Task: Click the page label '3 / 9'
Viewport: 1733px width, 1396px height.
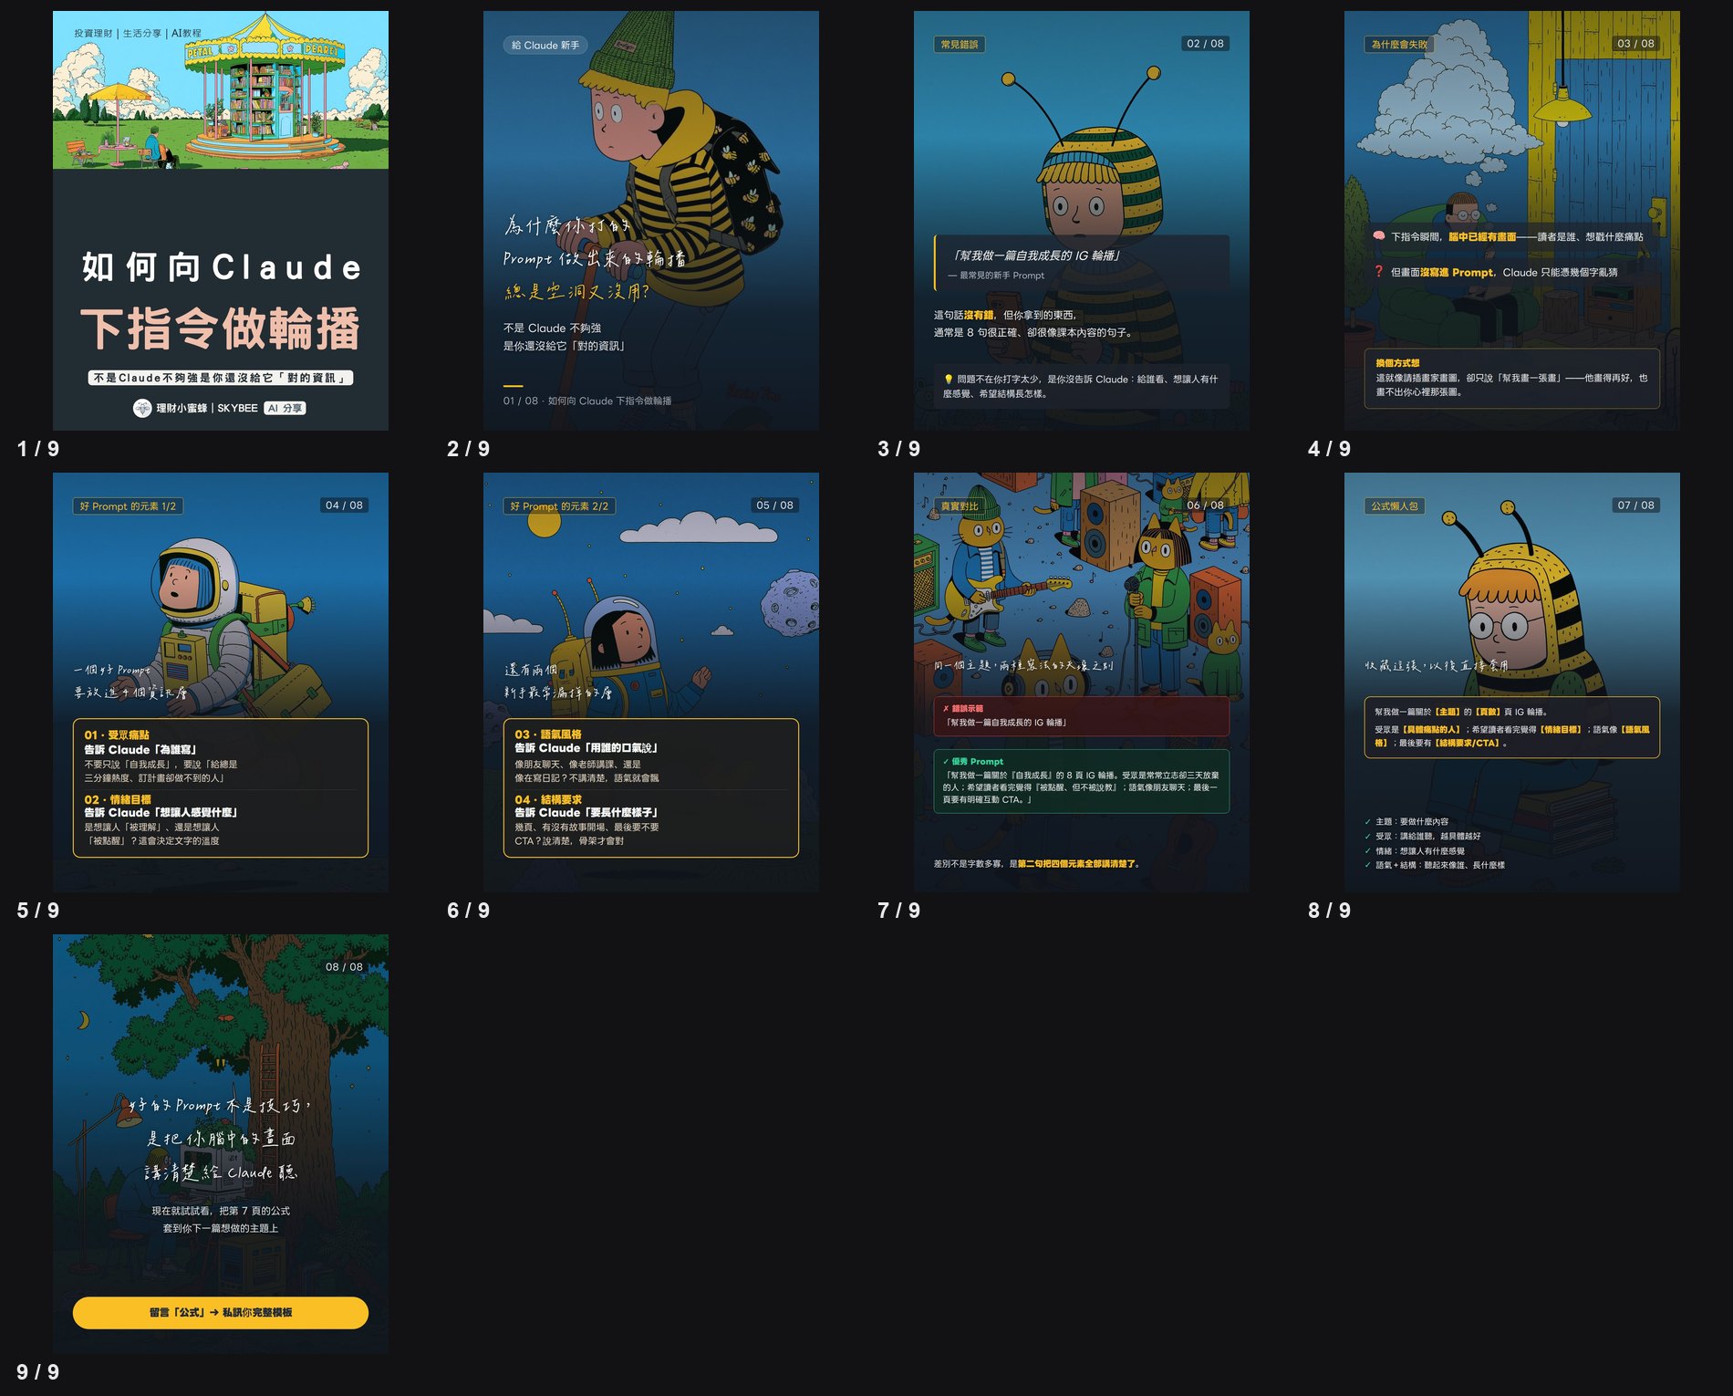Action: click(899, 449)
